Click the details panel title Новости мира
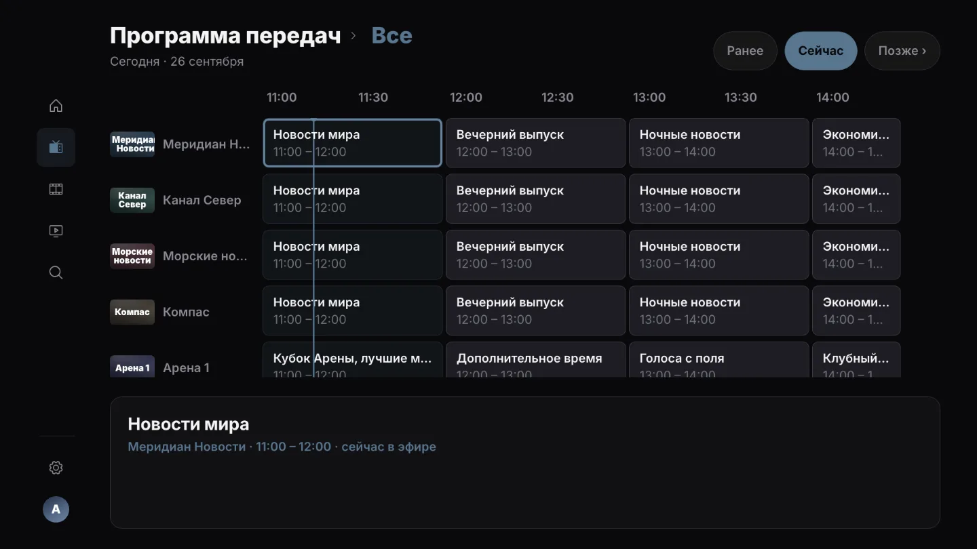Viewport: 977px width, 549px height. (189, 424)
